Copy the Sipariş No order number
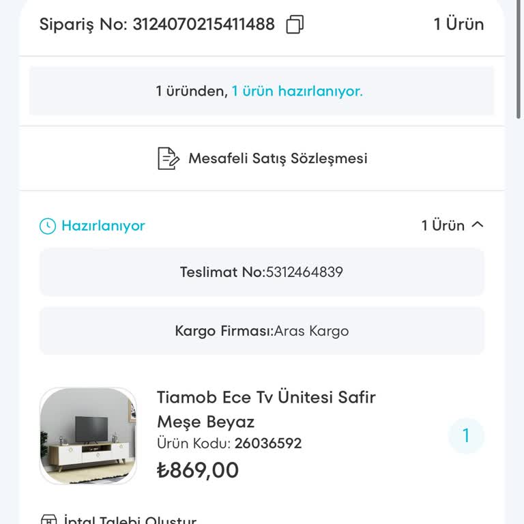The image size is (524, 524). coord(295,25)
